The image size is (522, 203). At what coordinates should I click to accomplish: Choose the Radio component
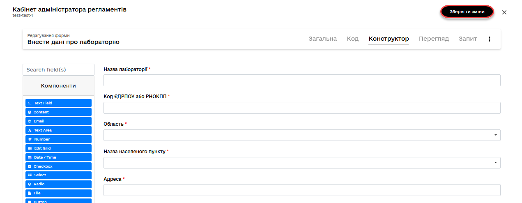tap(58, 184)
